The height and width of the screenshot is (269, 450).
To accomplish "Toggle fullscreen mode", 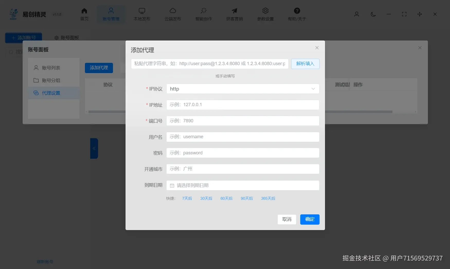I will [404, 14].
